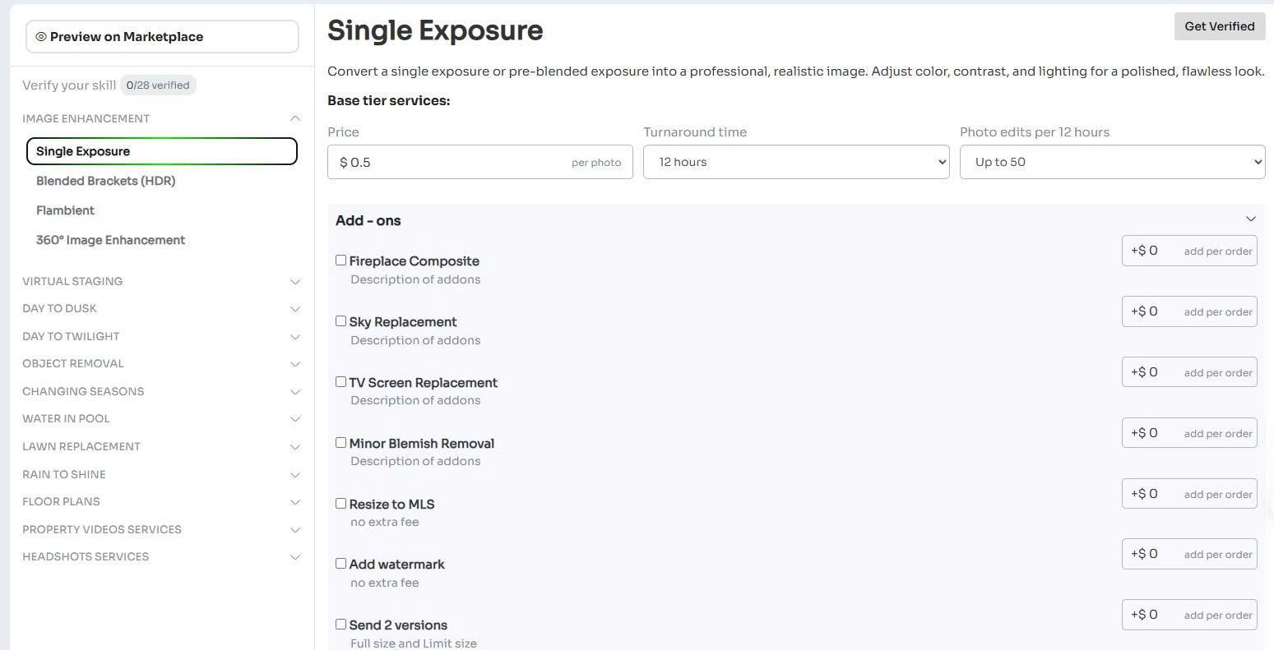
Task: Open the Photo edits per 12 hours dropdown
Action: [1111, 161]
